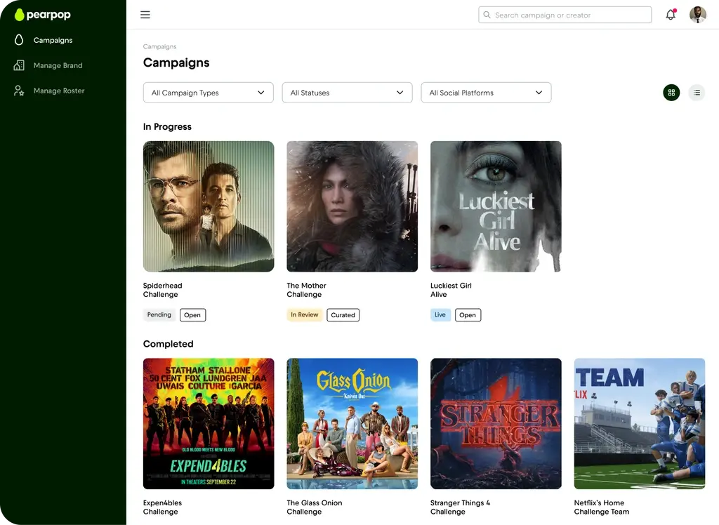Open the Stranger Things 4 poster thumbnail

(496, 423)
